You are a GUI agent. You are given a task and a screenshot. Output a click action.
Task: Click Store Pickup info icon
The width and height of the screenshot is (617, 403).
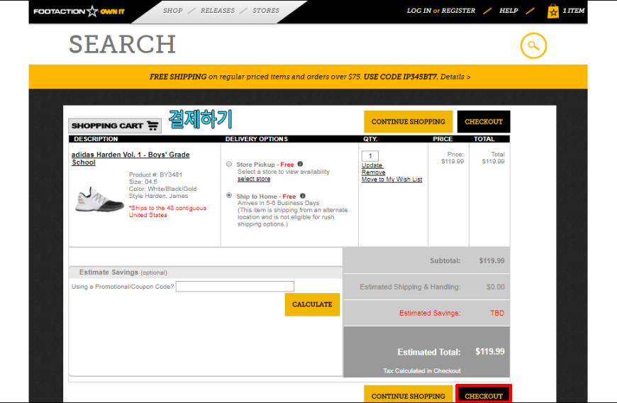click(x=300, y=164)
